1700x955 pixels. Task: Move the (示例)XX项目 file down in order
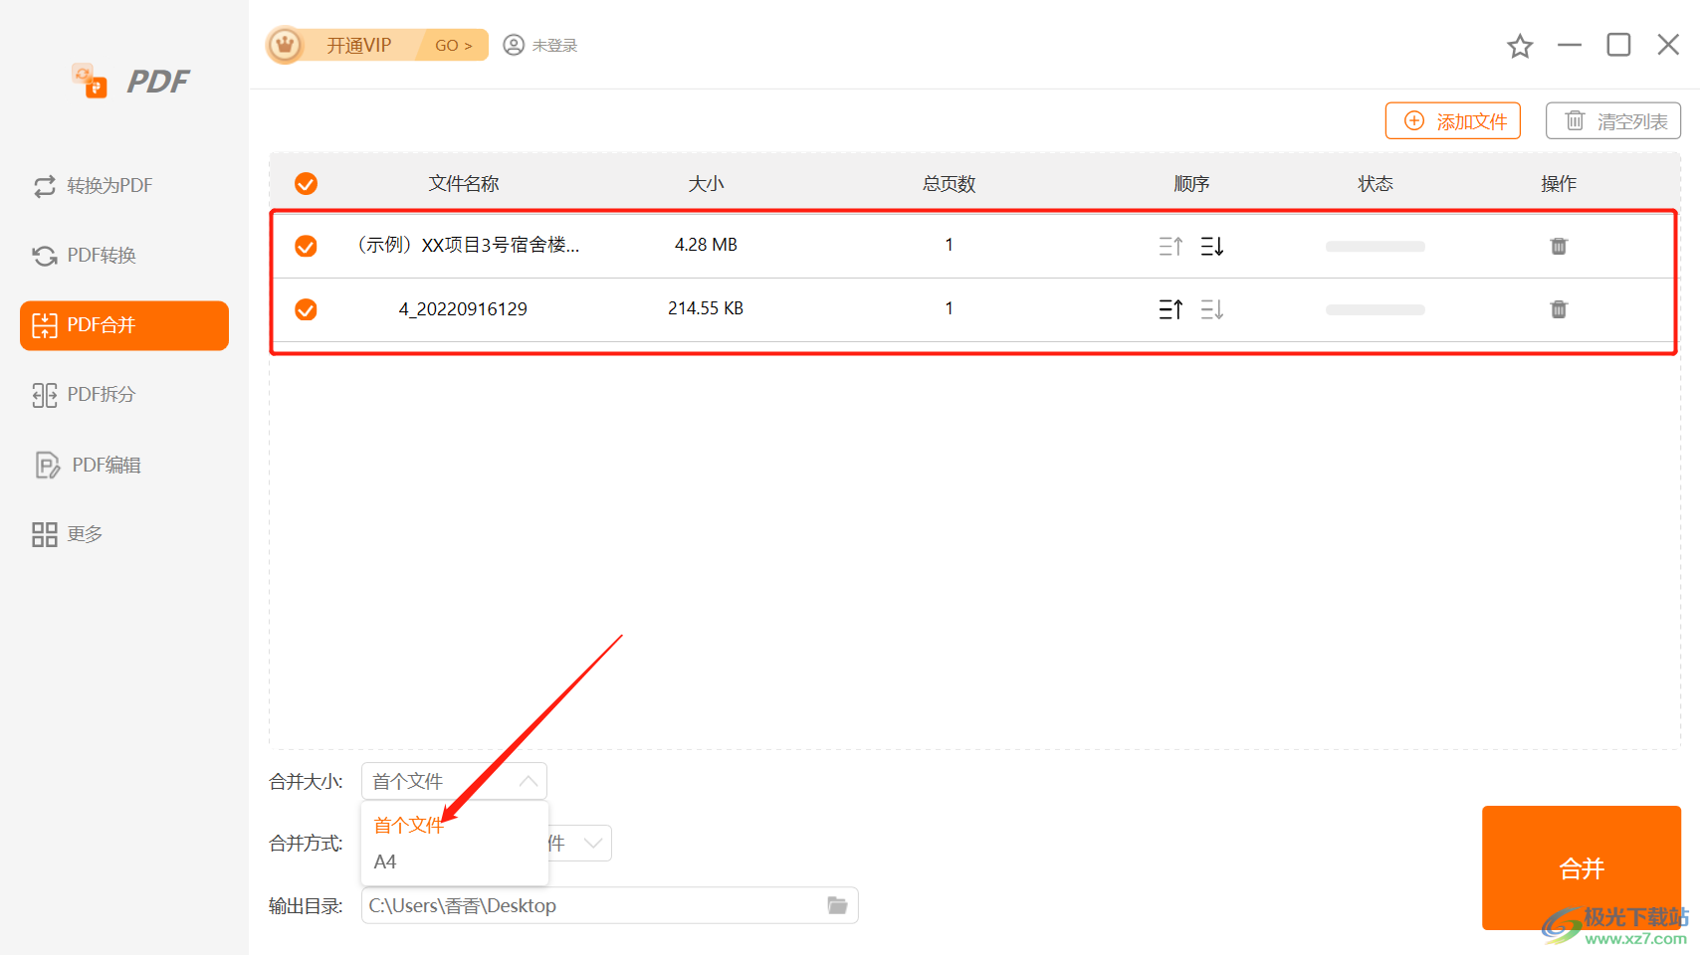(1212, 246)
